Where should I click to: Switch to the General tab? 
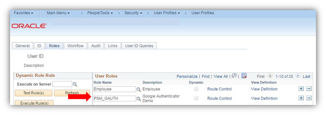pos(23,46)
